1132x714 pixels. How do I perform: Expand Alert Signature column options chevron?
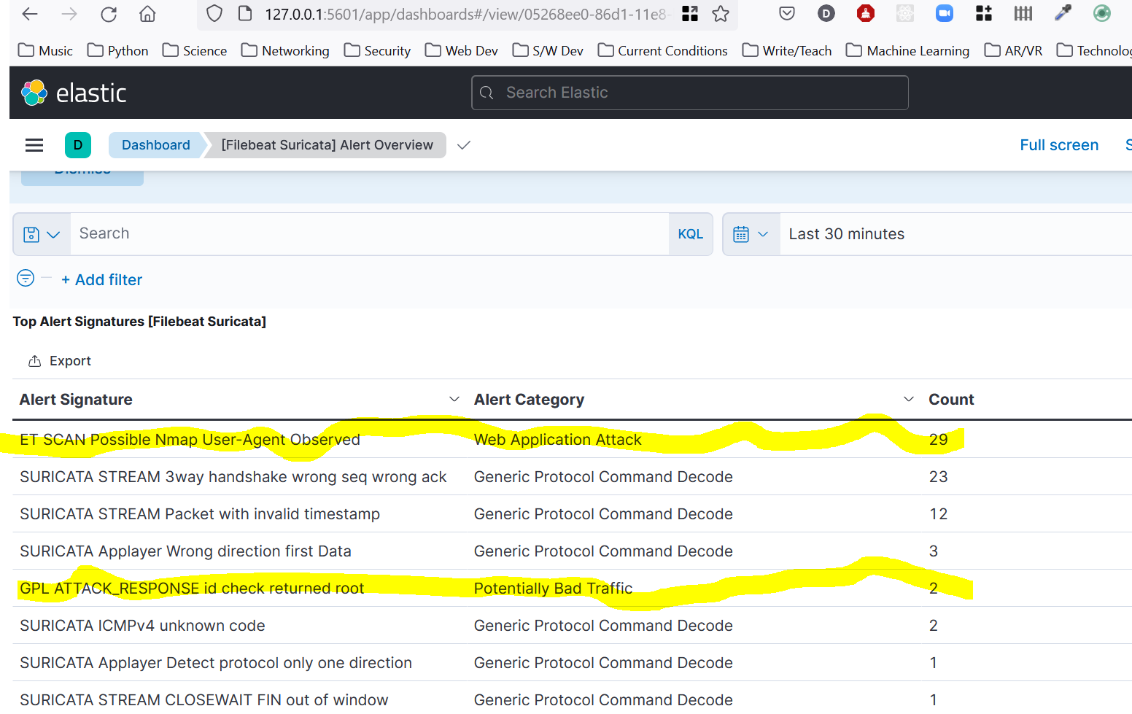click(454, 400)
